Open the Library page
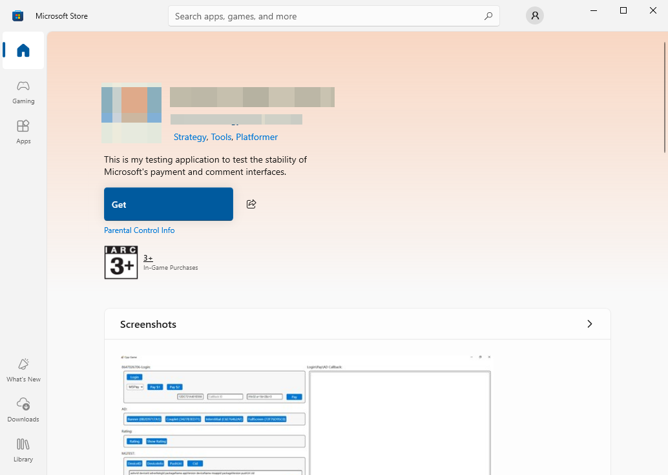The height and width of the screenshot is (475, 668). [x=23, y=450]
